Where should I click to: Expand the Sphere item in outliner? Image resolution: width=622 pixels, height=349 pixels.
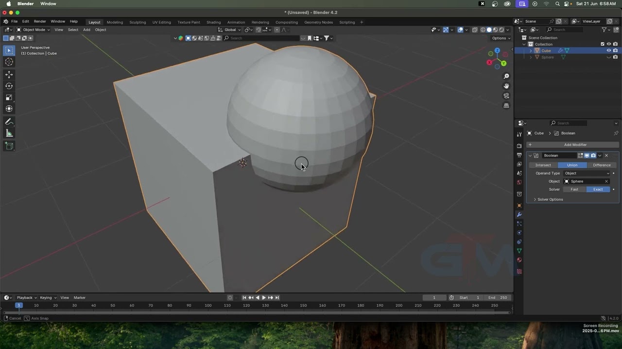point(531,57)
